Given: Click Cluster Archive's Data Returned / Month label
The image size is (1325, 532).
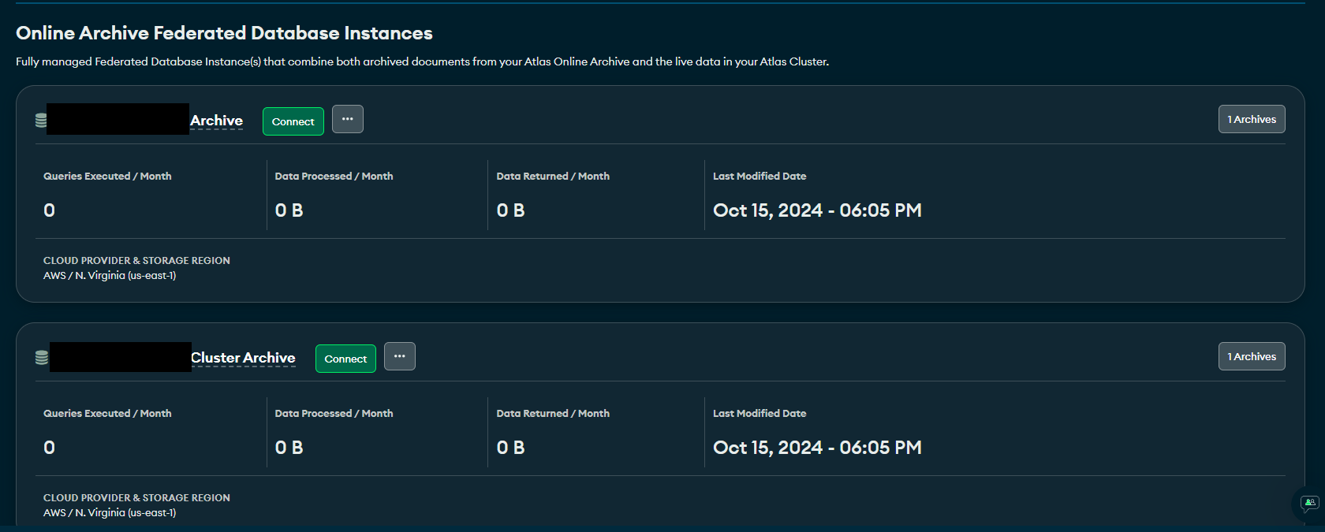Looking at the screenshot, I should click(x=553, y=414).
